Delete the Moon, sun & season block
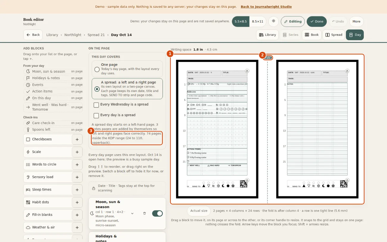The width and height of the screenshot is (387, 242). pyautogui.click(x=144, y=213)
